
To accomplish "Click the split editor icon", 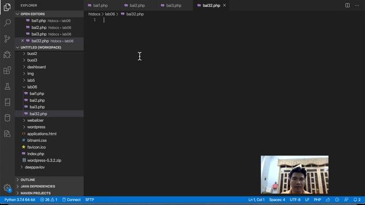I will click(x=347, y=5).
